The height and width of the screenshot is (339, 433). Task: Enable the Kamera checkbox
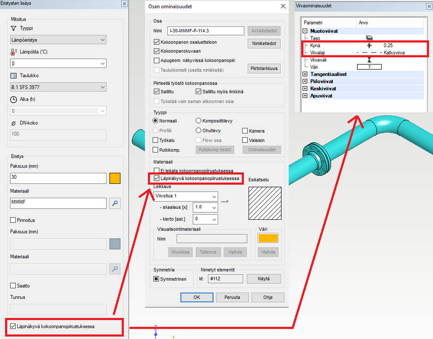point(245,131)
